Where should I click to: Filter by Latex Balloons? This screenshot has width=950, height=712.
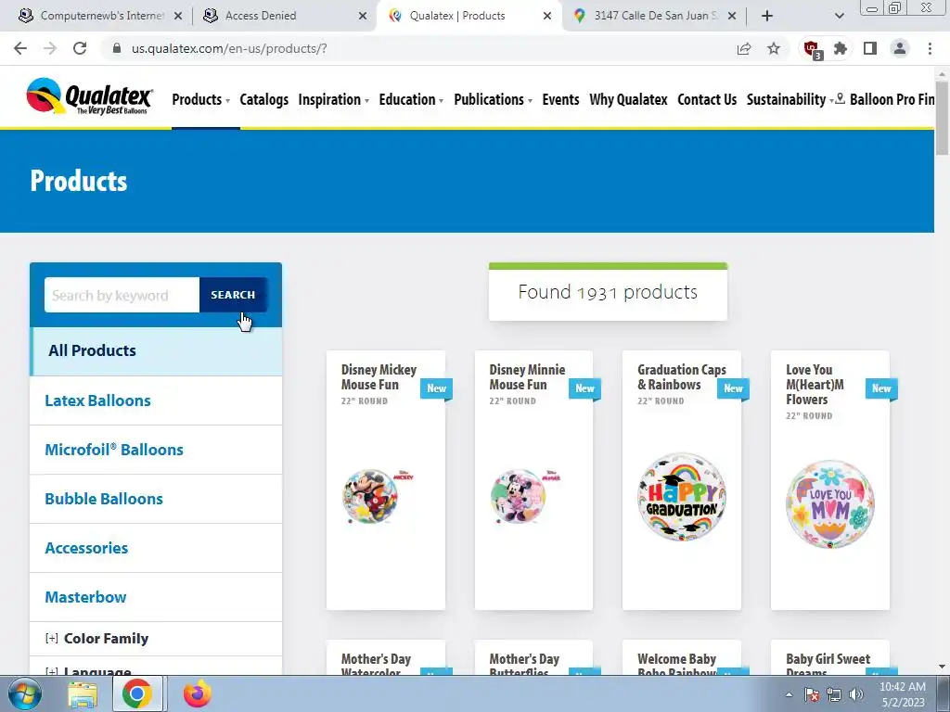coord(156,400)
